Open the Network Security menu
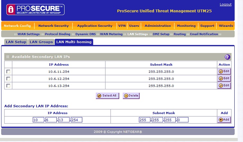Screen dimensions: 243x142 click(x=53, y=26)
